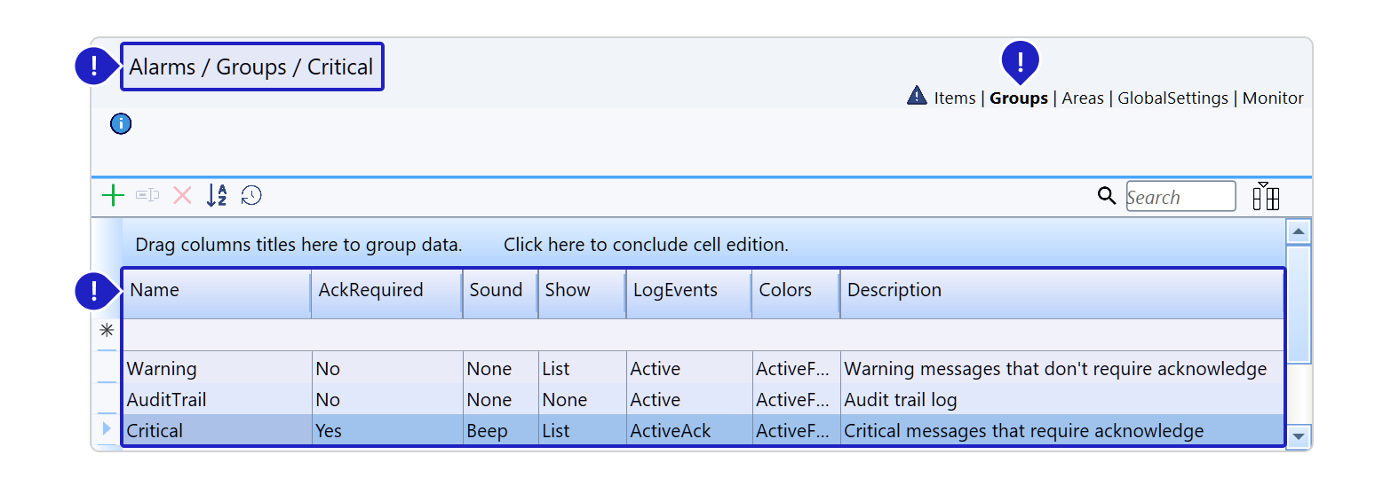
Task: Click the red X delete icon
Action: pyautogui.click(x=182, y=195)
